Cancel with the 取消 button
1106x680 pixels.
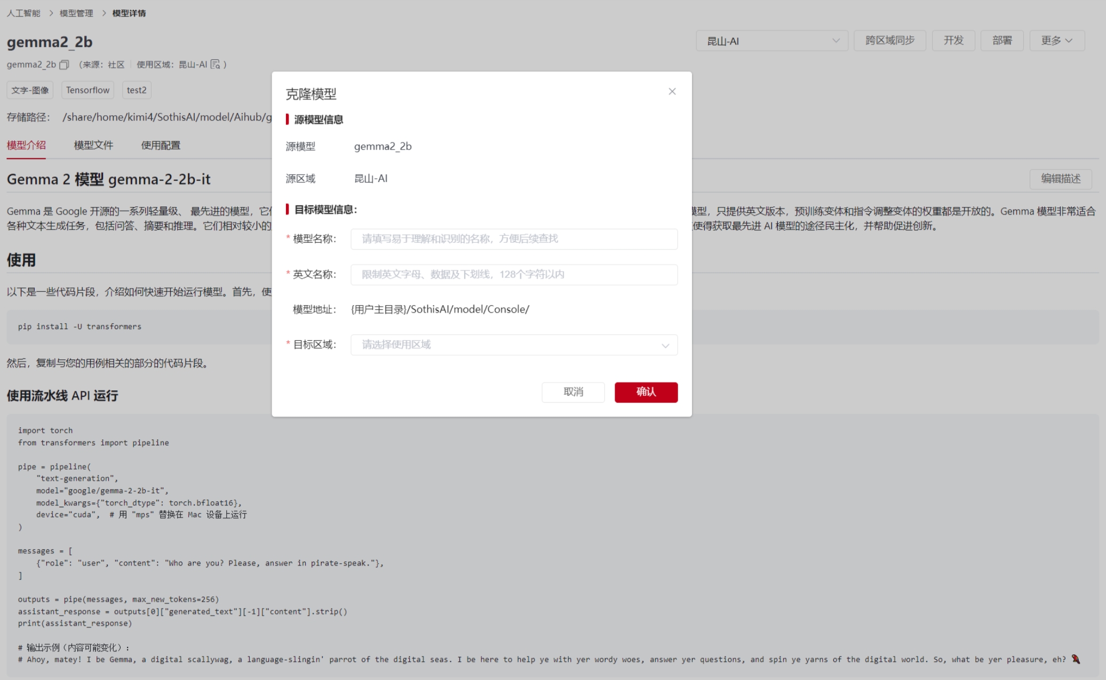[x=573, y=392]
